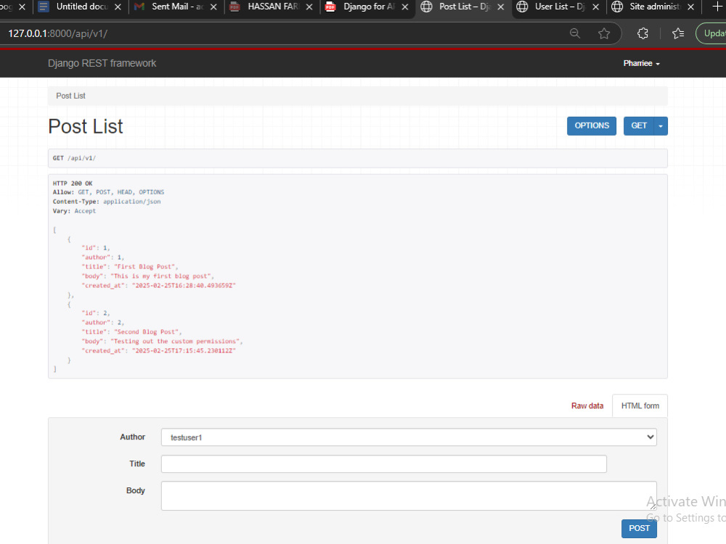Image resolution: width=726 pixels, height=544 pixels.
Task: Open the Django REST framework home link
Action: coord(102,63)
